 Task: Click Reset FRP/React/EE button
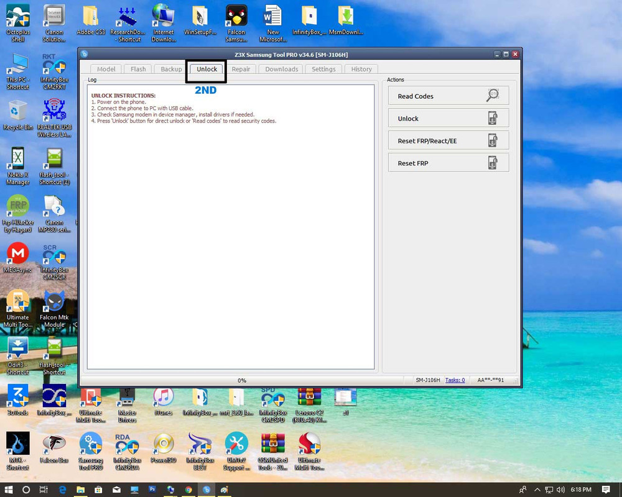coord(448,140)
